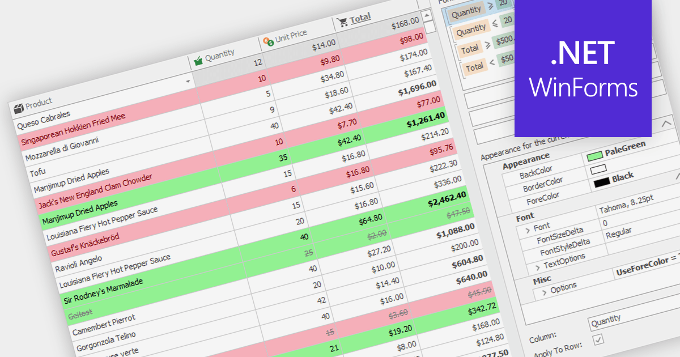Select the Appearance category row

coord(526,160)
